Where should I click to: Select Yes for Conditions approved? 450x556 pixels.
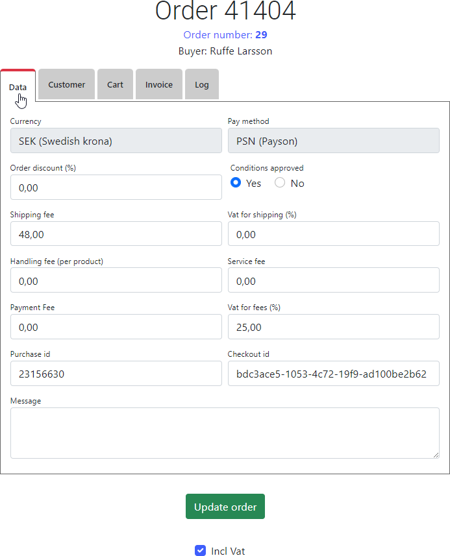click(236, 183)
